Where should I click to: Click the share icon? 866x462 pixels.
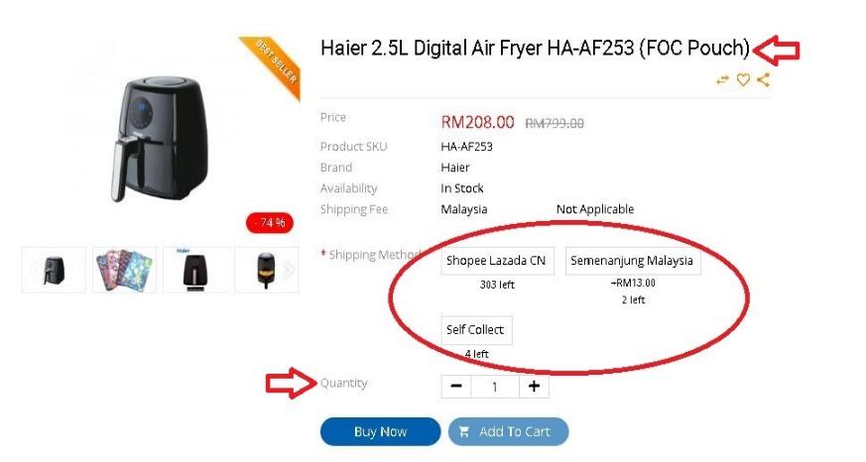[763, 80]
